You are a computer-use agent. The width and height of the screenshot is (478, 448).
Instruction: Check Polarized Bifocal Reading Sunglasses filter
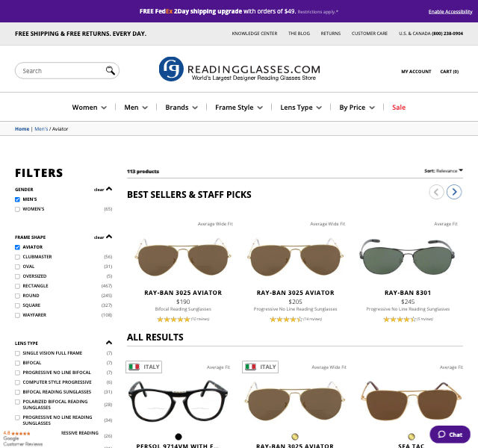17,402
